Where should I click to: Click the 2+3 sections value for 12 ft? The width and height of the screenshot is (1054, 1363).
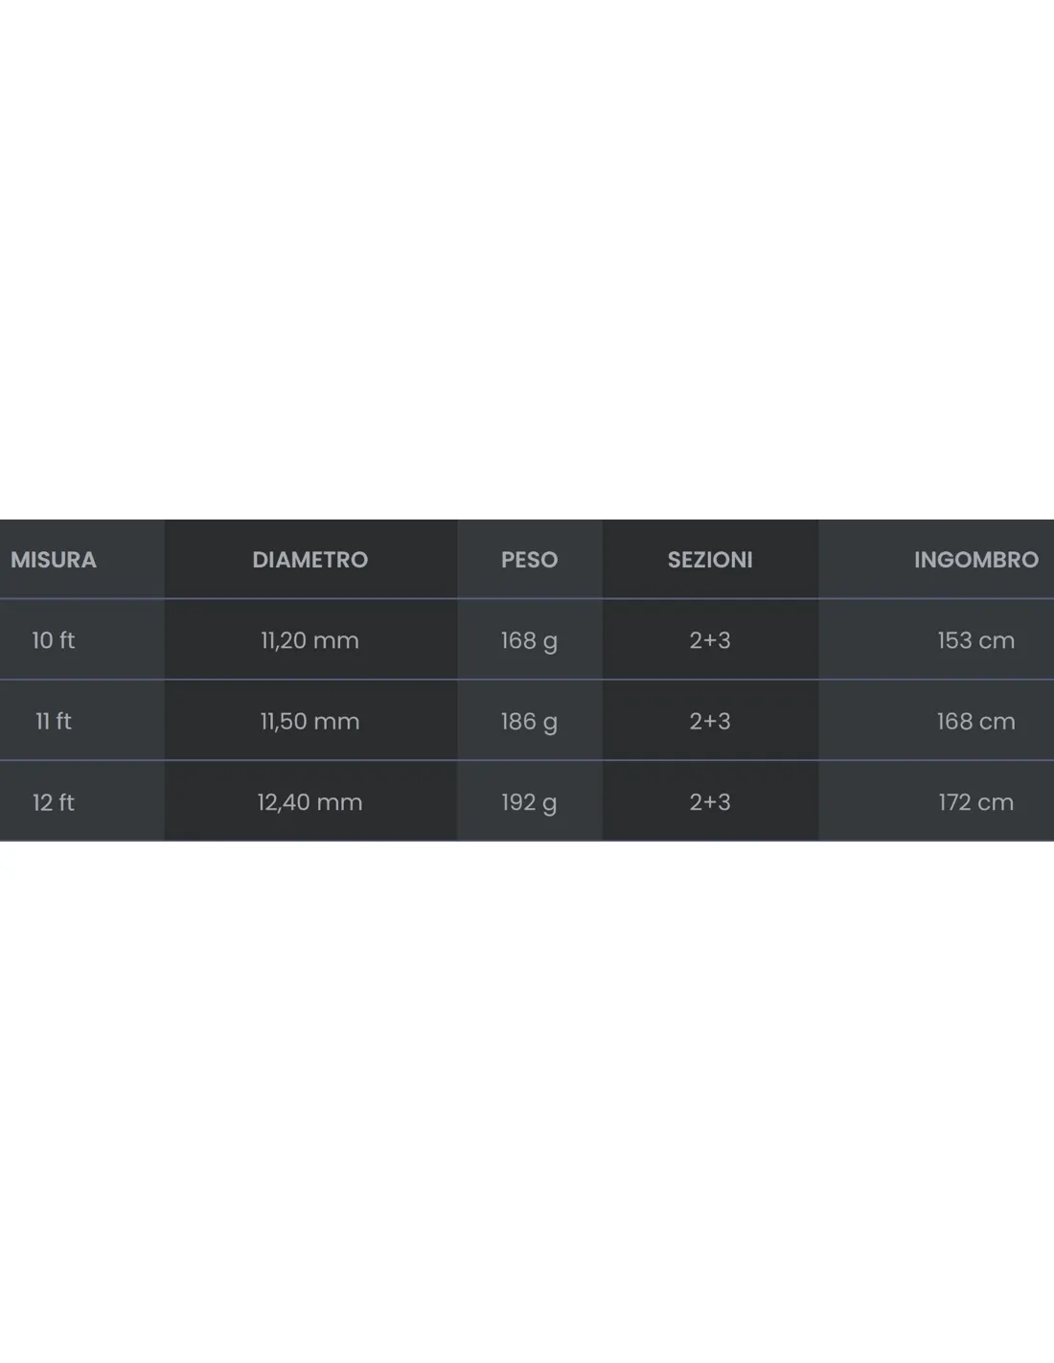click(710, 802)
